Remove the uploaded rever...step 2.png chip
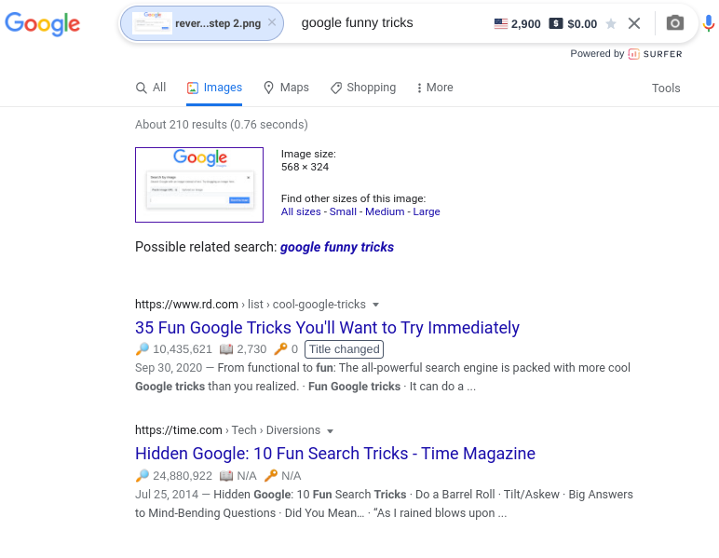This screenshot has height=558, width=719. click(x=272, y=22)
